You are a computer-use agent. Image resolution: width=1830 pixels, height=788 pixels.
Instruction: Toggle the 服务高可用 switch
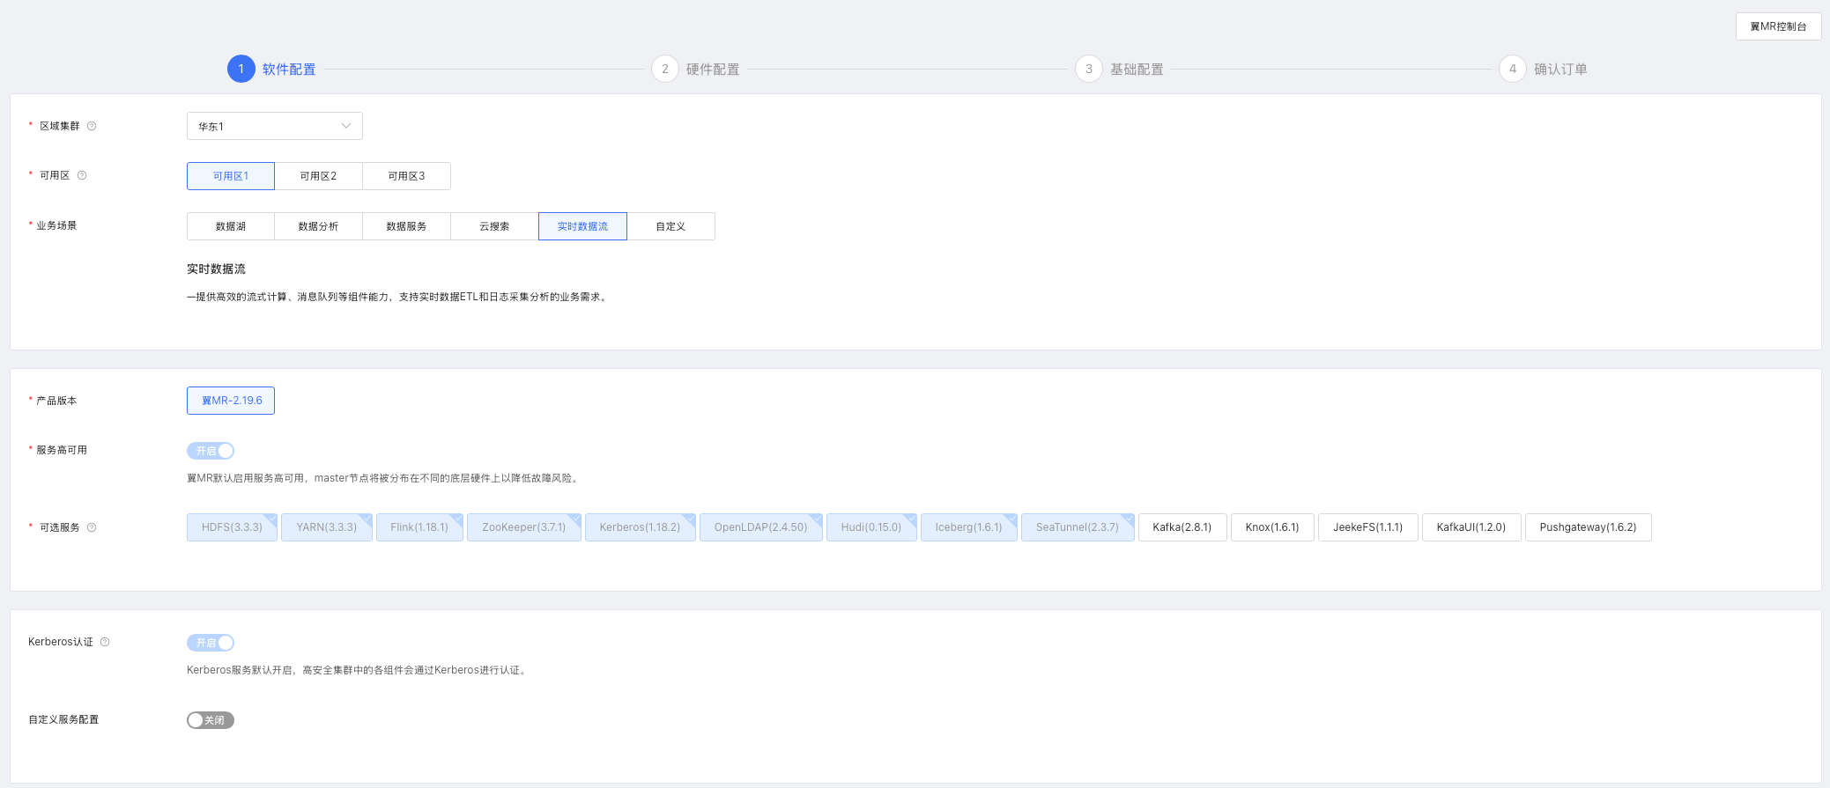click(211, 451)
